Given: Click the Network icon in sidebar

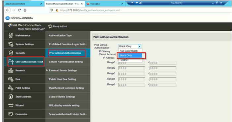Looking at the screenshot, I should point(11,71).
